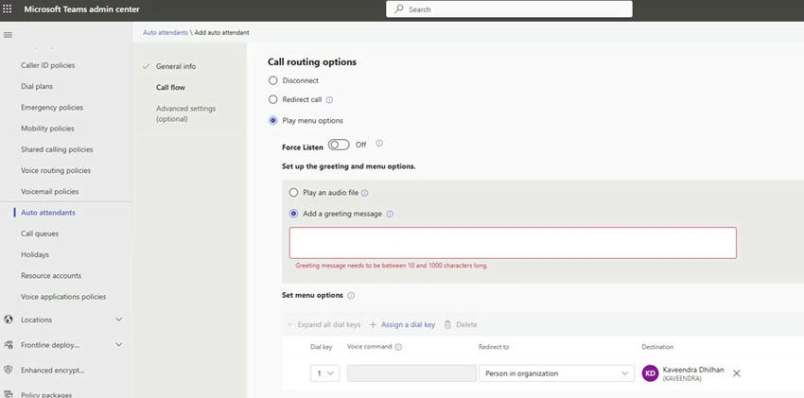
Task: Click the search magnifier icon
Action: tap(399, 9)
